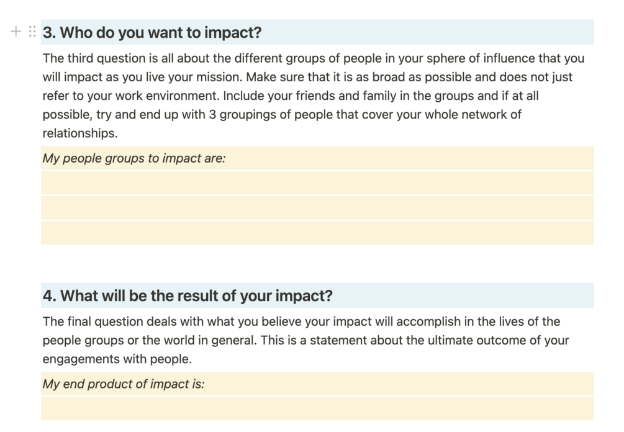Click the word 'relationships.' ending the third-question paragraph
The image size is (624, 432).
[x=80, y=133]
